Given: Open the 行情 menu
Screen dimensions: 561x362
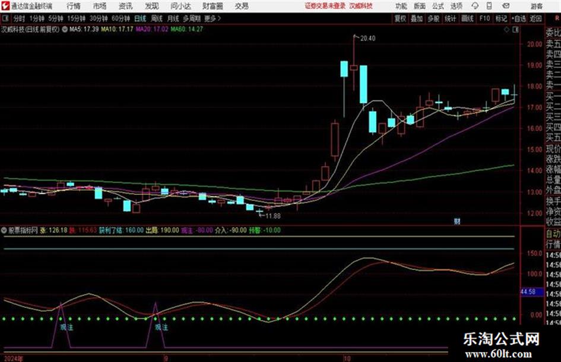Looking at the screenshot, I should click(74, 6).
